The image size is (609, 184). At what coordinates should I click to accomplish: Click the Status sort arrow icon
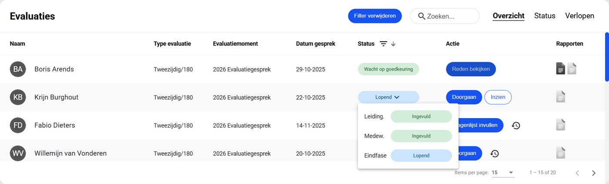393,44
